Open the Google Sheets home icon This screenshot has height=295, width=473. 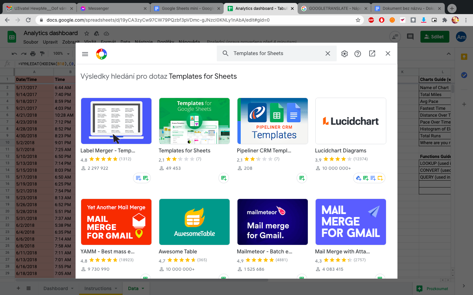12,37
